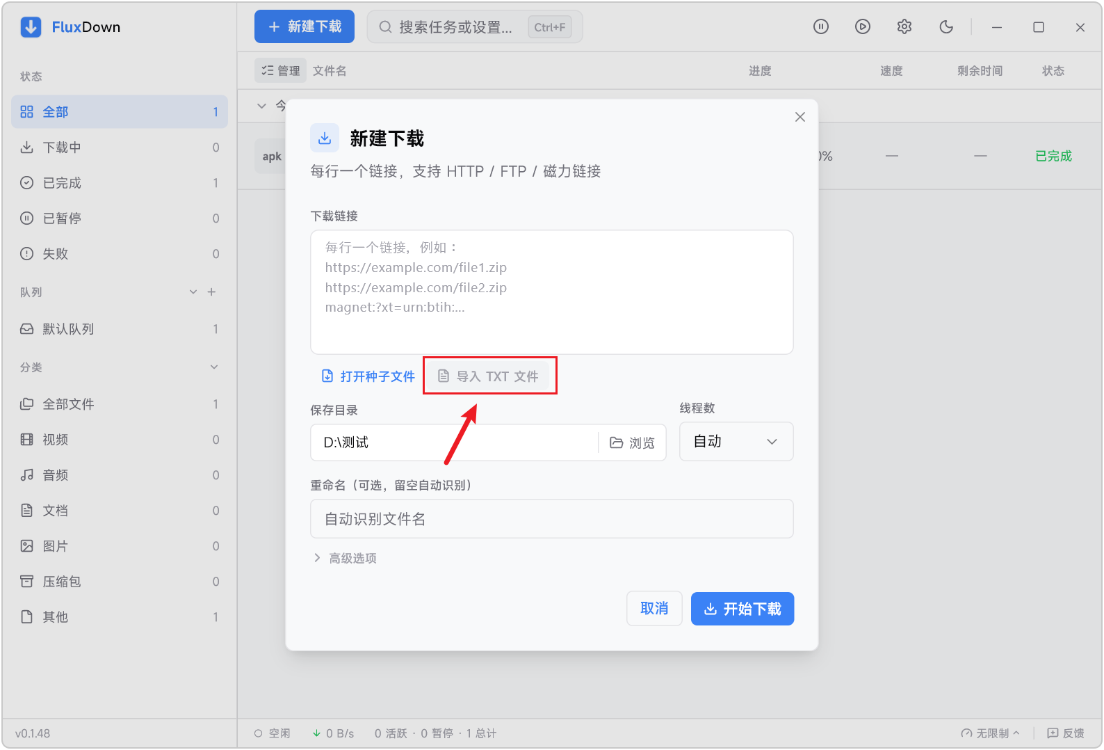Viewport: 1104px width, 750px height.
Task: Select the 文档 category
Action: (120, 511)
